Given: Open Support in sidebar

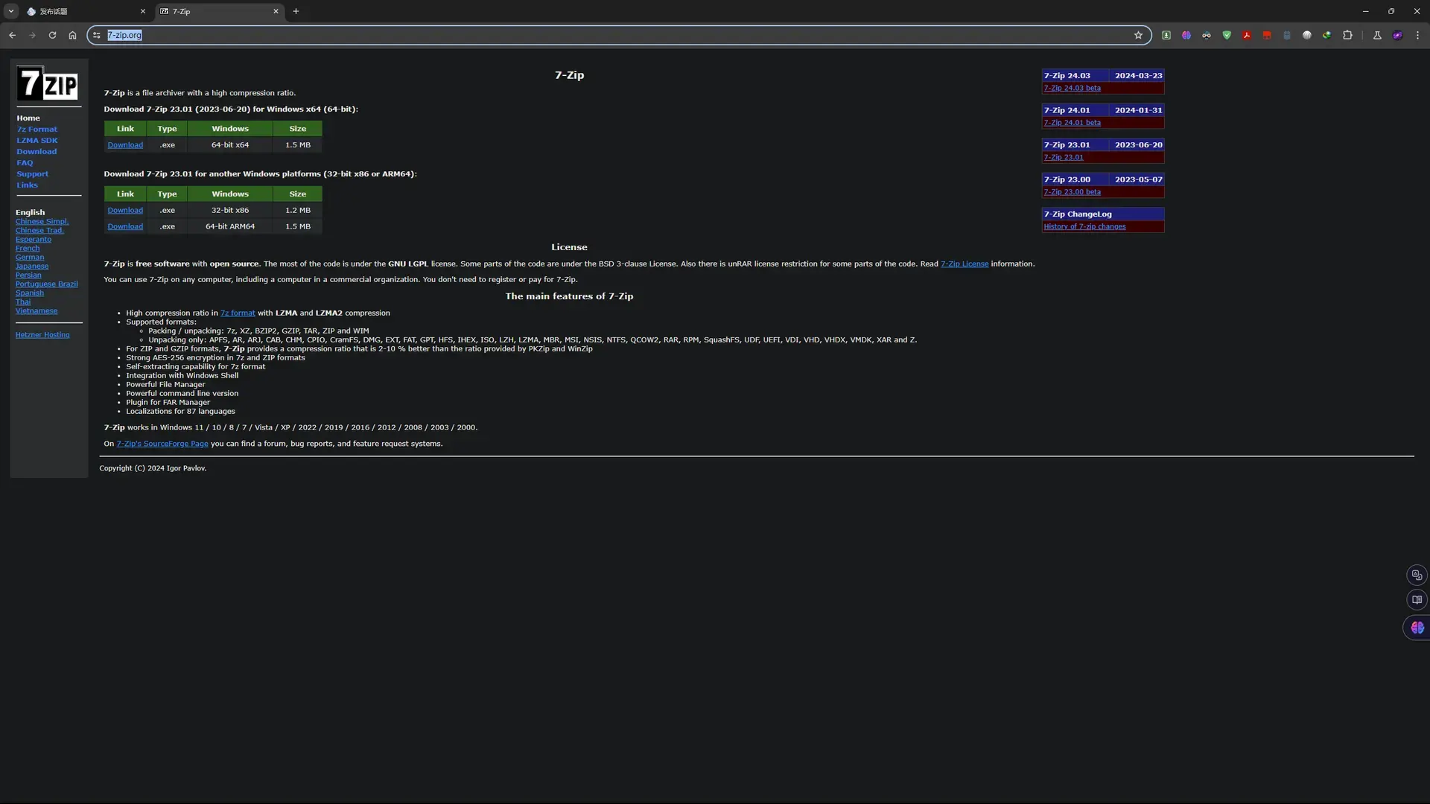Looking at the screenshot, I should click(x=32, y=174).
